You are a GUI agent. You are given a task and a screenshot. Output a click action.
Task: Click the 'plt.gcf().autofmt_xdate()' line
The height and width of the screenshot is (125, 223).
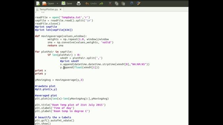pyautogui.click(x=55, y=120)
